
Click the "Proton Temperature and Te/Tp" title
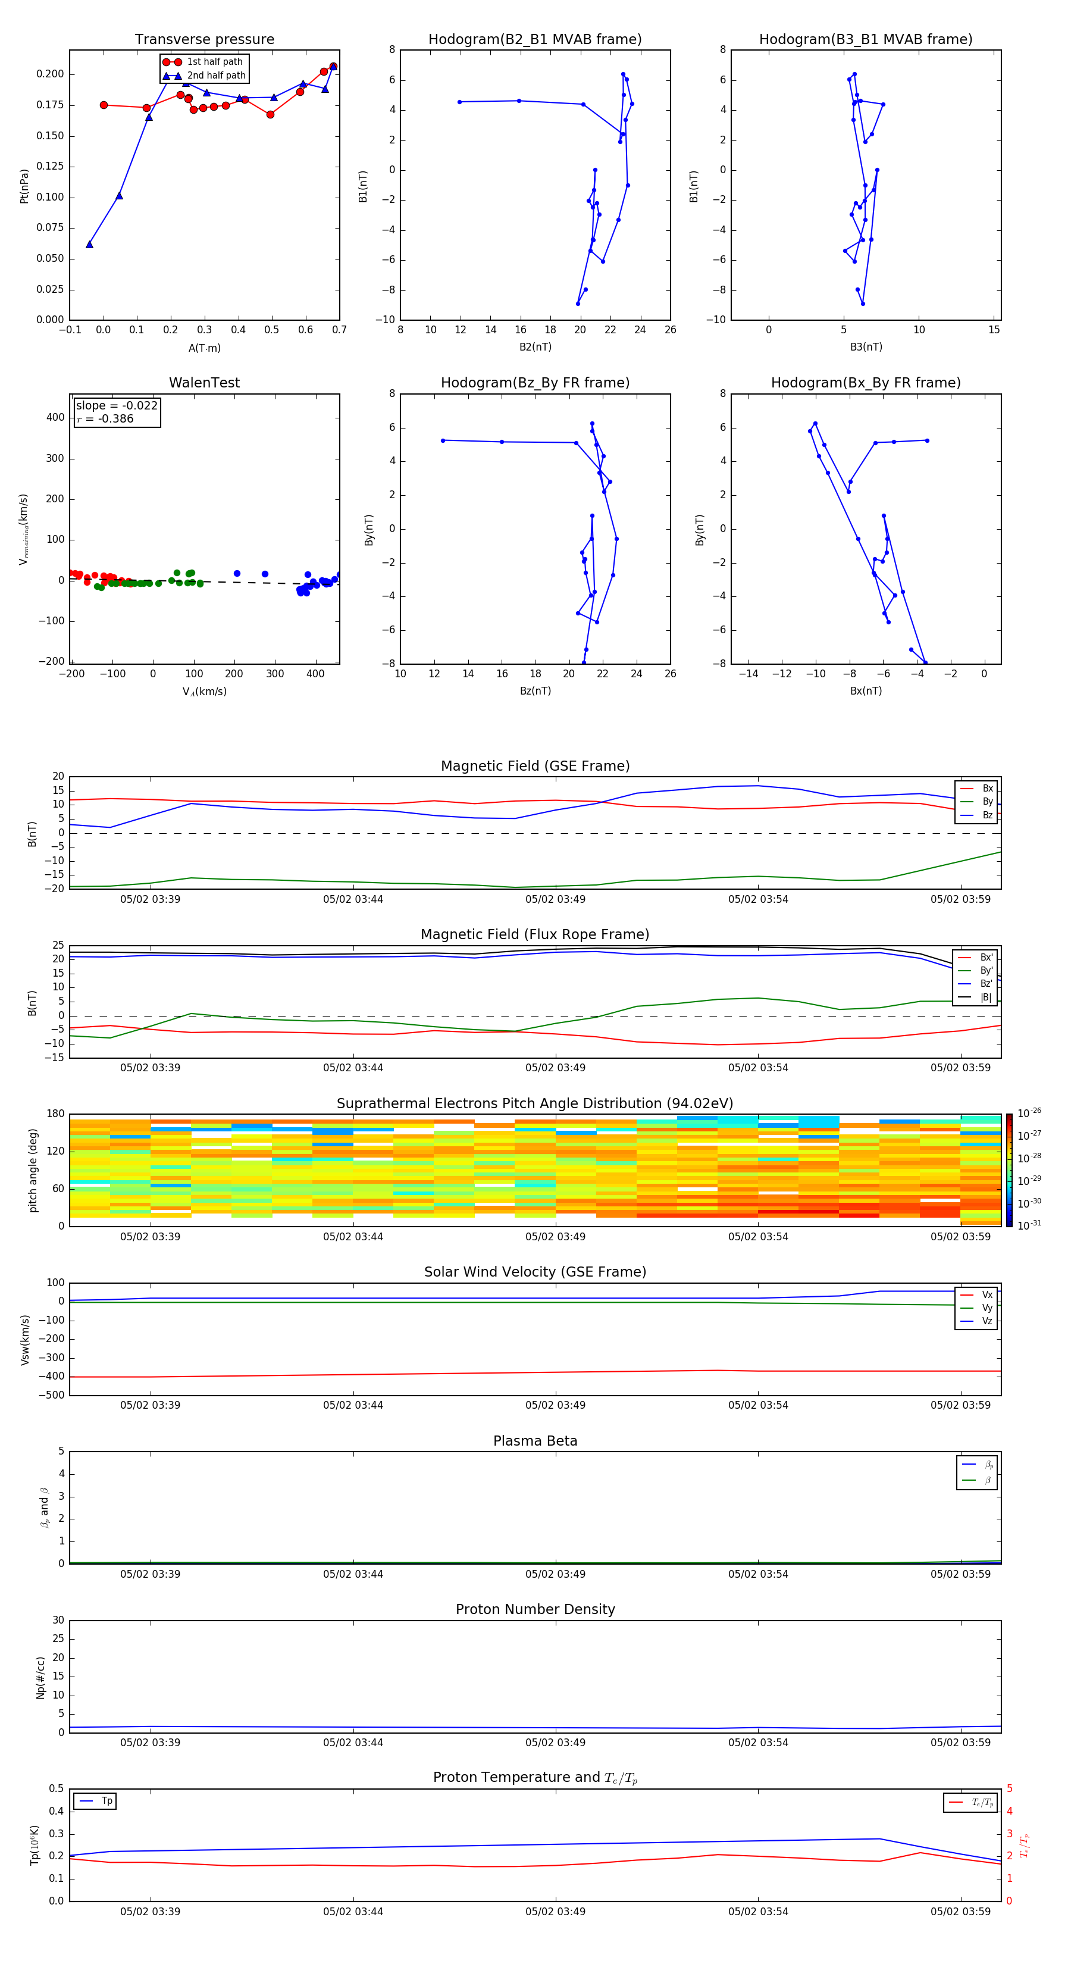pos(535,1778)
